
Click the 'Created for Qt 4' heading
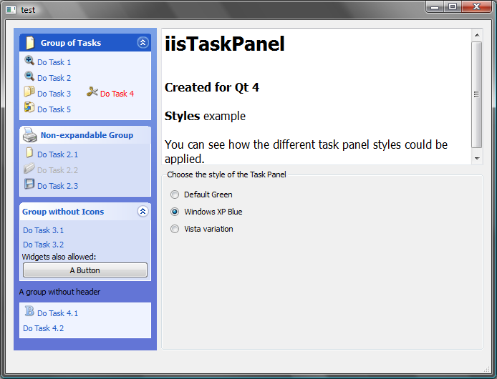coord(212,87)
